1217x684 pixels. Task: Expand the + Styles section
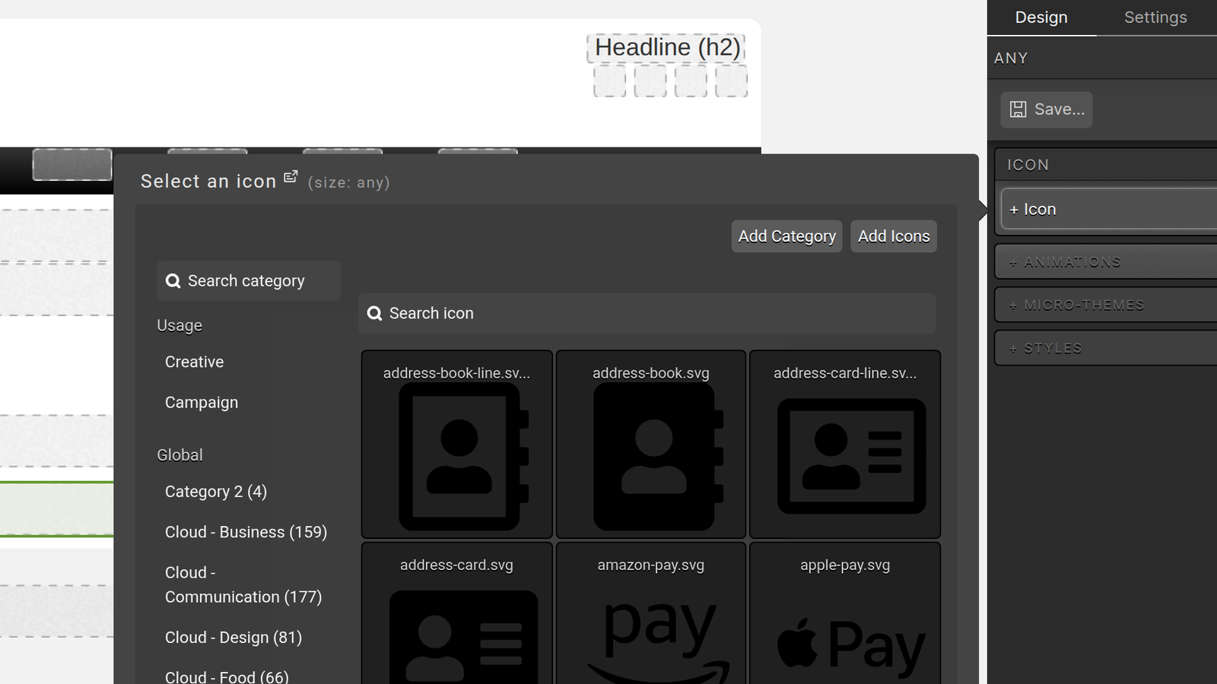coord(1107,348)
